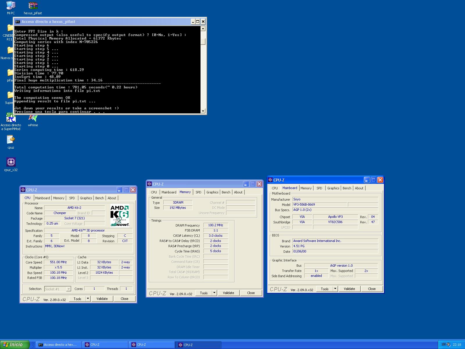Click memory Size 192 MBytes value
The width and height of the screenshot is (465, 349).
coord(178,208)
